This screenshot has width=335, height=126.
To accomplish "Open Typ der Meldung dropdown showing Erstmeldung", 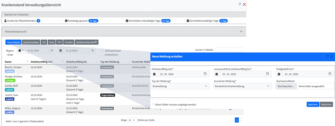I will (x=180, y=86).
